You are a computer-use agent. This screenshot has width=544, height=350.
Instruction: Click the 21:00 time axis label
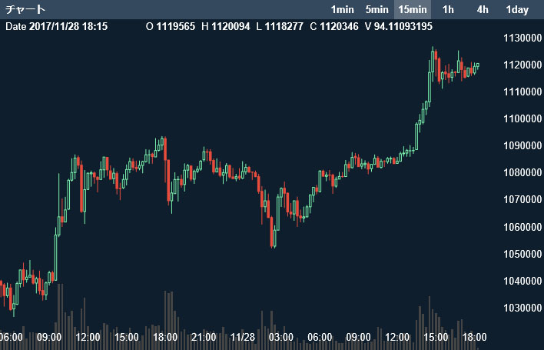point(204,337)
